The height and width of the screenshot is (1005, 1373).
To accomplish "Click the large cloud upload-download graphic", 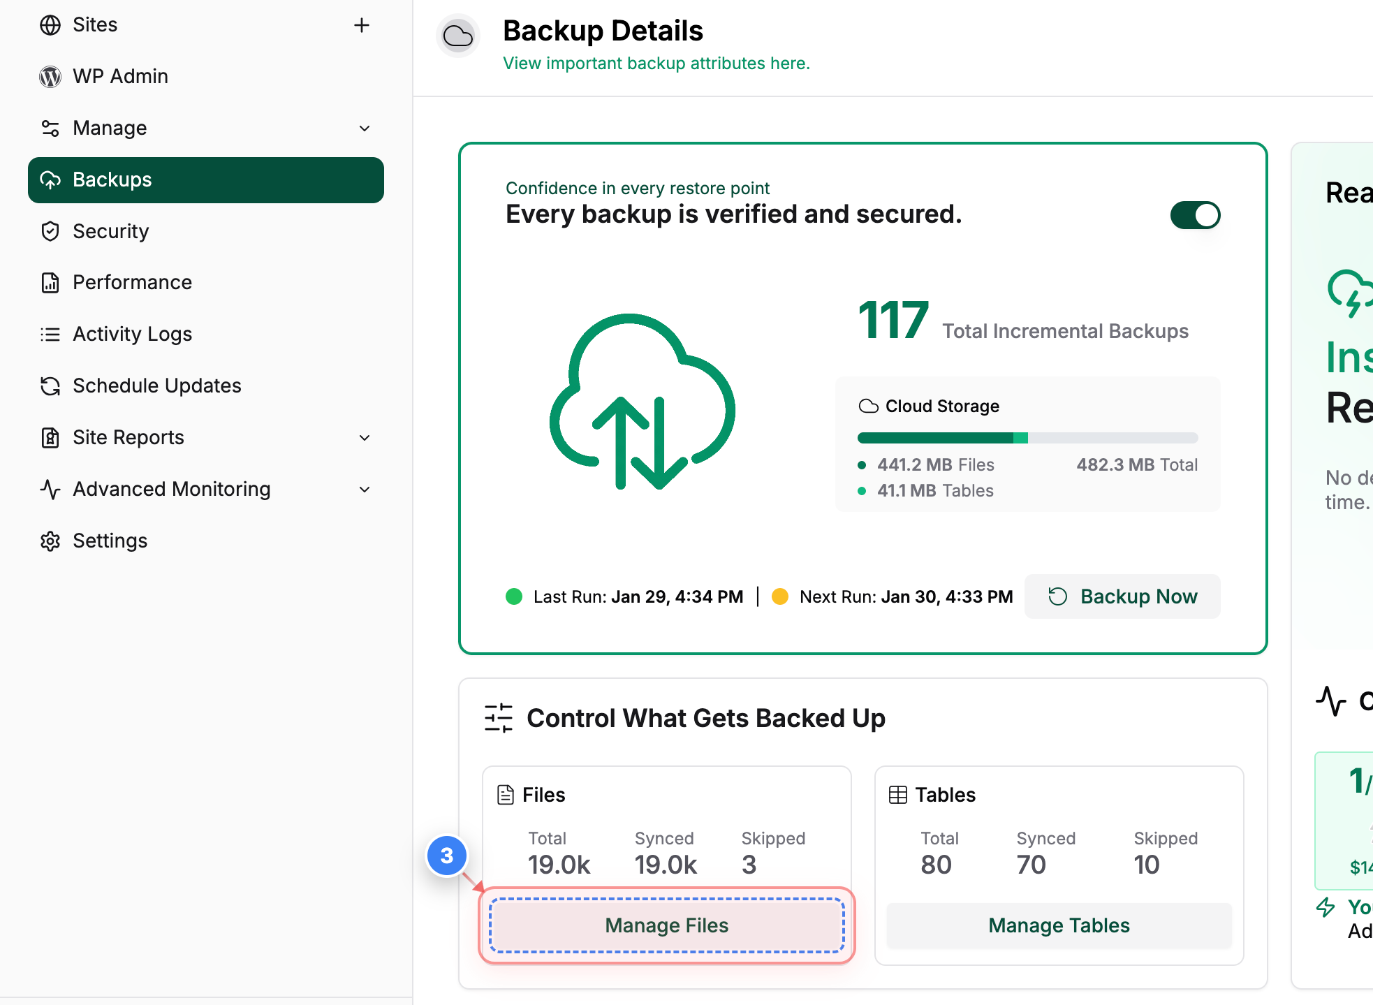I will (642, 402).
